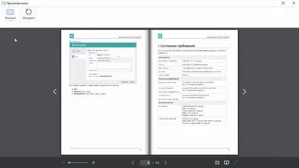Toggle fullscreen expand icon
This screenshot has height=168, width=299.
click(x=236, y=162)
